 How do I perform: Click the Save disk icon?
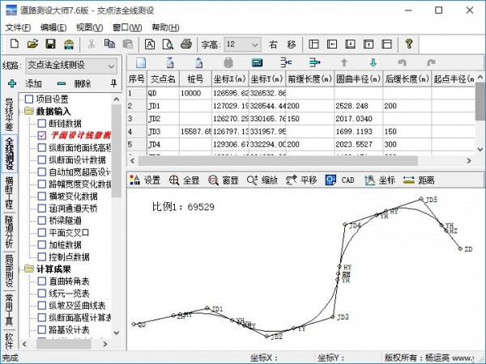(x=50, y=44)
